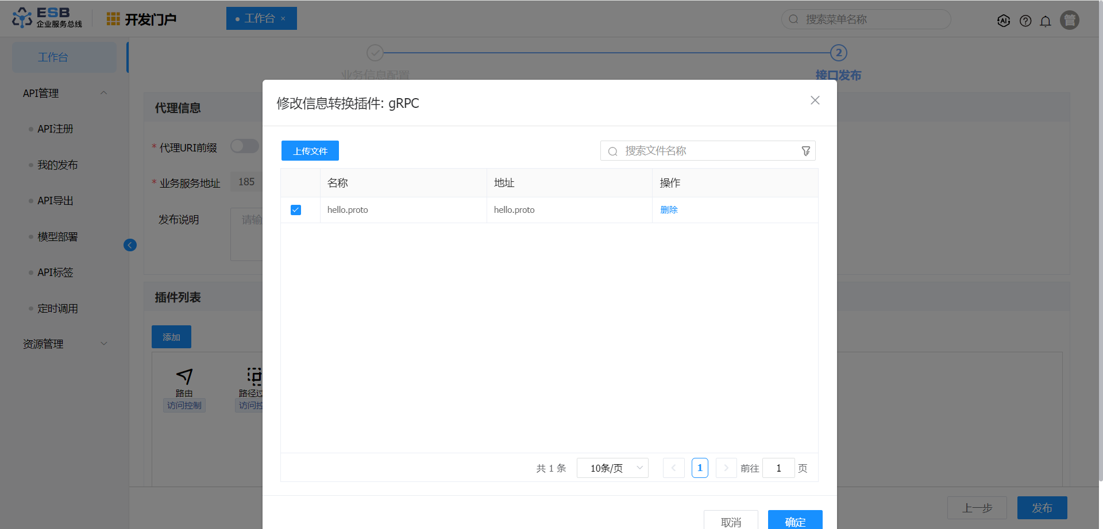Viewport: 1103px width, 529px height.
Task: Open the notifications bell icon
Action: pos(1046,21)
